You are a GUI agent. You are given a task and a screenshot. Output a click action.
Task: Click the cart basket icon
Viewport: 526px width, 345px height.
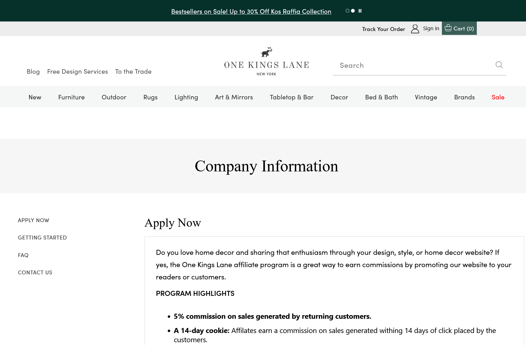click(x=448, y=28)
